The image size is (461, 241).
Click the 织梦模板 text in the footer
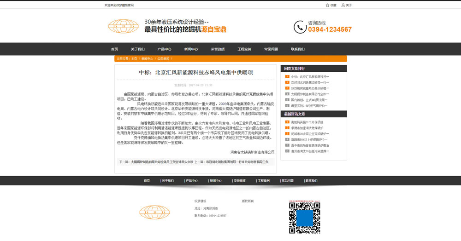coord(200,201)
